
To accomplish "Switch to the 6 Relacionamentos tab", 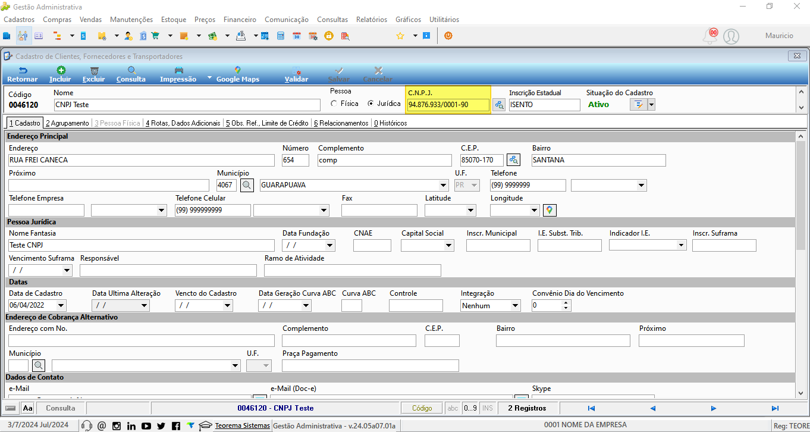I will click(x=341, y=123).
